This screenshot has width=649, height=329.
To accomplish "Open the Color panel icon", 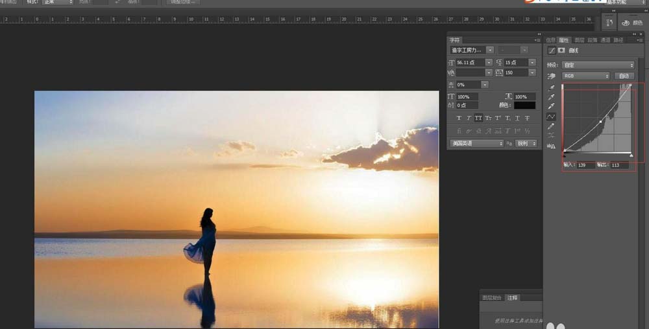I will [x=632, y=23].
